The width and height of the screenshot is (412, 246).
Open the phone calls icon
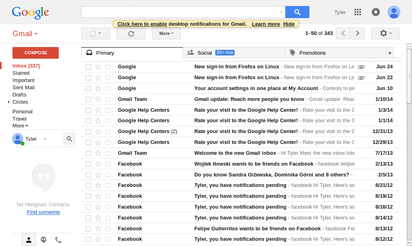pos(58,240)
